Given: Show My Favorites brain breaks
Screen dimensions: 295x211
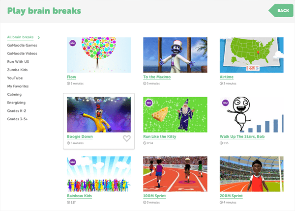Looking at the screenshot, I should (x=18, y=86).
